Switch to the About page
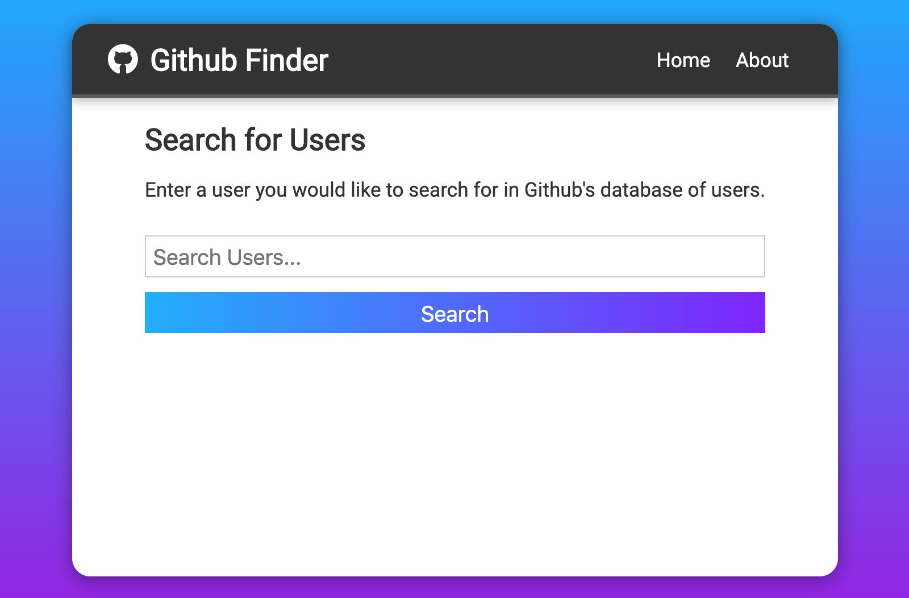The image size is (909, 598). [762, 60]
